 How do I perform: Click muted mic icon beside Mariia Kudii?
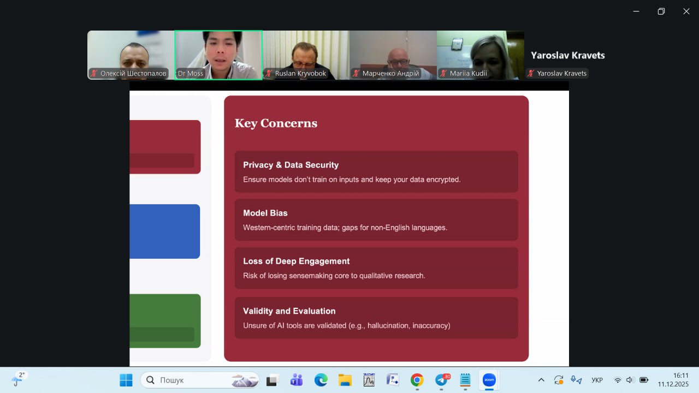[444, 73]
